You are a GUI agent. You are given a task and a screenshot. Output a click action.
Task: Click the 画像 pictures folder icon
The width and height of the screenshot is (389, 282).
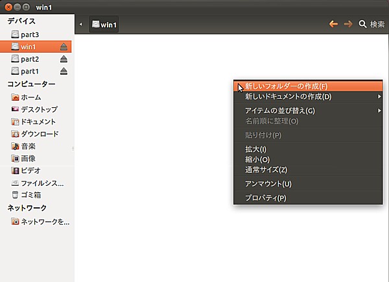pyautogui.click(x=15, y=159)
